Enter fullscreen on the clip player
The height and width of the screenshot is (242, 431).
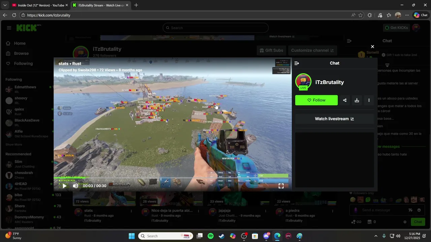(x=281, y=186)
